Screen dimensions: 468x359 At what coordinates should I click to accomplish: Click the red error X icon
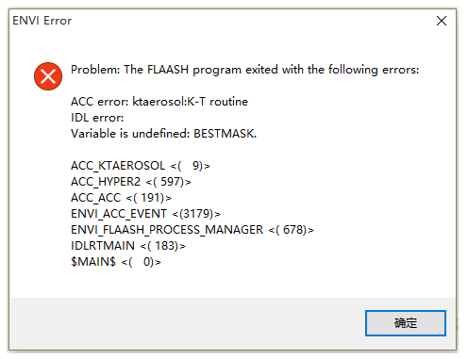[x=48, y=76]
